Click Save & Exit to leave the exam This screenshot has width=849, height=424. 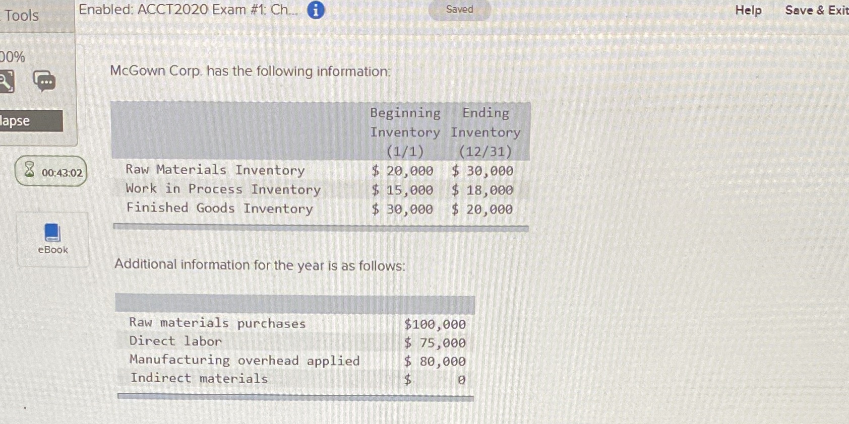(816, 10)
